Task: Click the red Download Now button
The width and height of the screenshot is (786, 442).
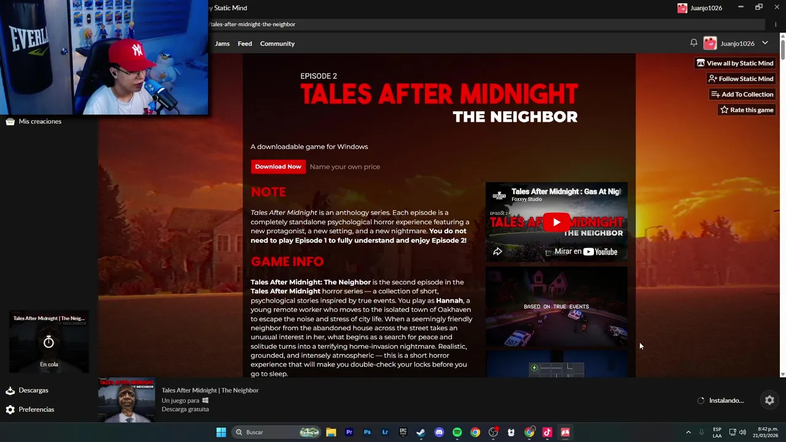Action: (x=278, y=166)
